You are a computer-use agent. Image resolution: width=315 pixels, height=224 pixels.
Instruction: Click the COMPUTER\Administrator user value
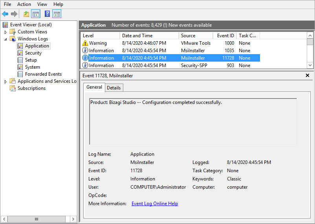click(x=158, y=187)
